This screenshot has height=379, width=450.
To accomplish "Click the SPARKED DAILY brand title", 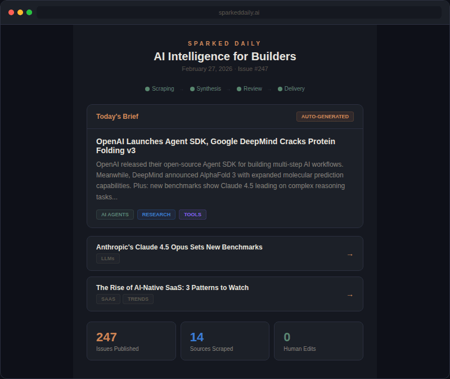I will (224, 44).
